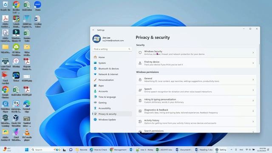Open Diagnostics & feedback settings
The height and width of the screenshot is (153, 272).
(x=196, y=111)
